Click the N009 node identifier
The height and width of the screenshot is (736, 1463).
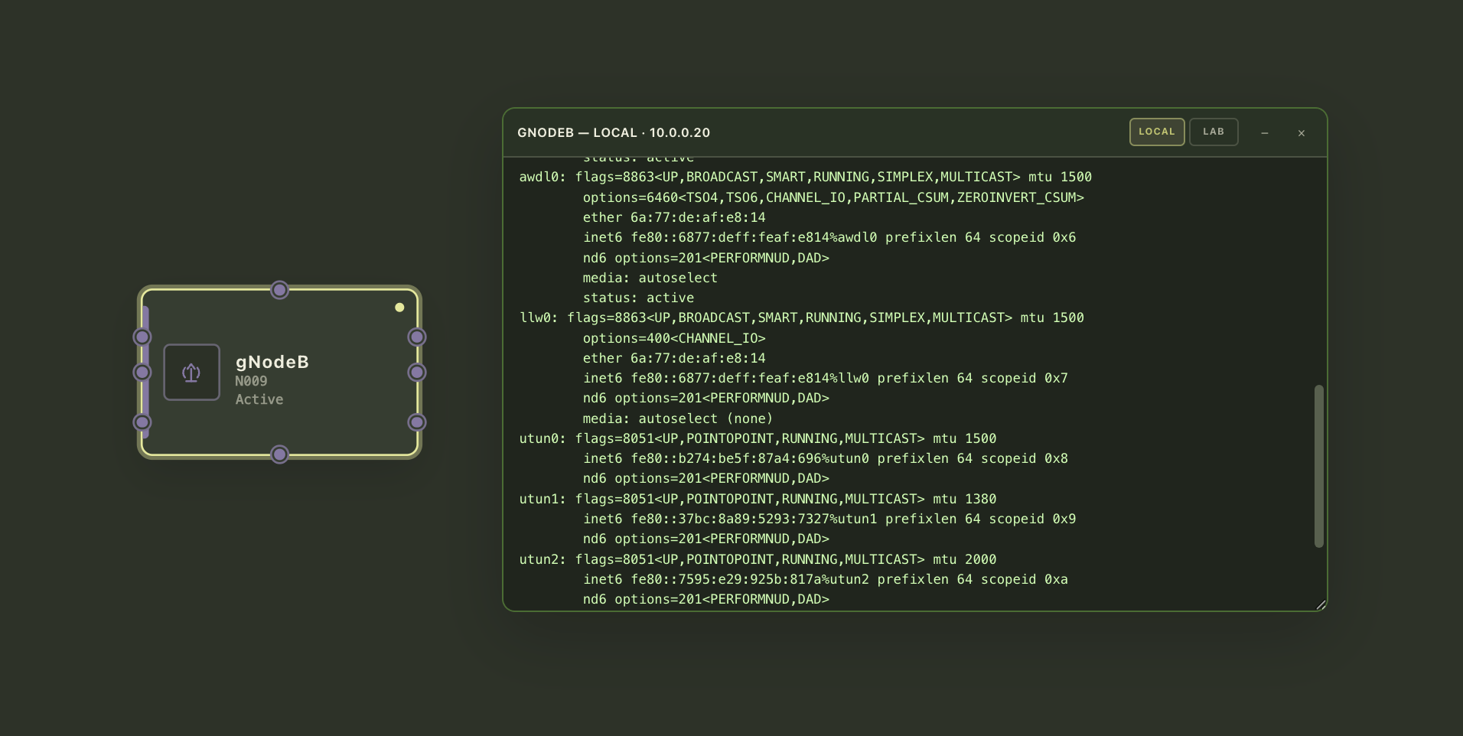pos(251,381)
